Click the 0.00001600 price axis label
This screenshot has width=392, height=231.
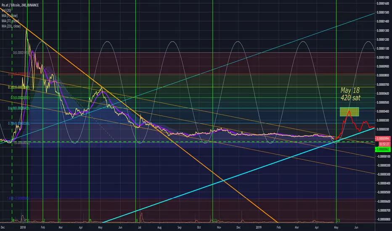click(x=383, y=3)
